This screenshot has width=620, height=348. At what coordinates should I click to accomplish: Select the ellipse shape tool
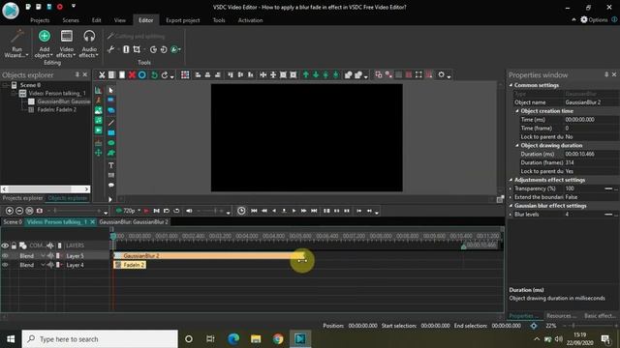point(111,143)
